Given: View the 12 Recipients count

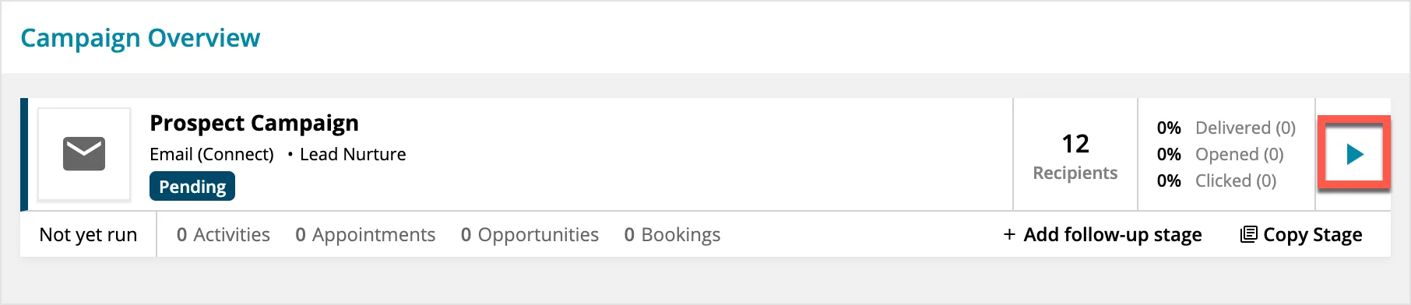Looking at the screenshot, I should pos(1075,155).
